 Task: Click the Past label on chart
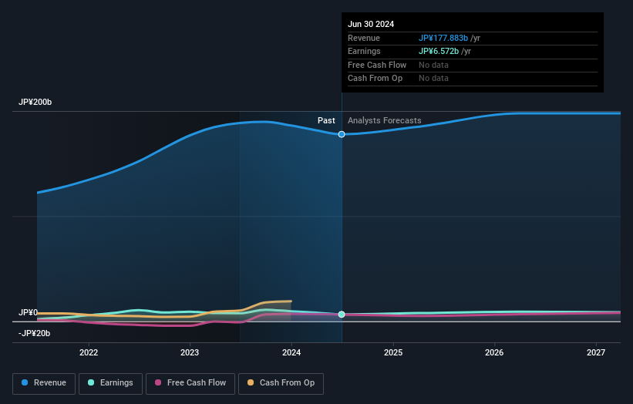[326, 120]
